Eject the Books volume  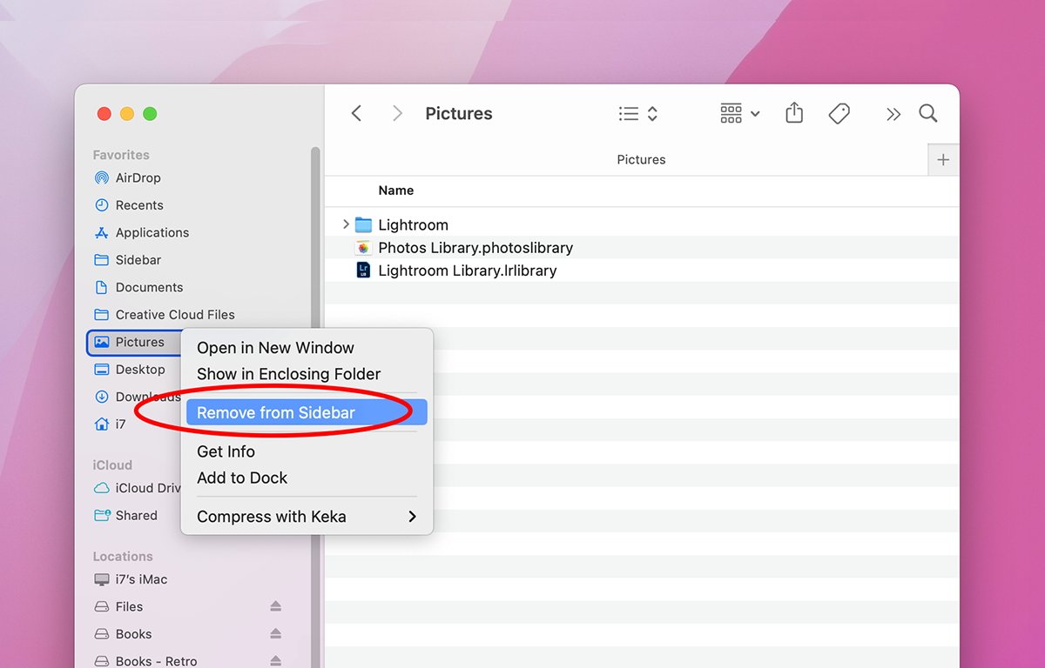[275, 634]
